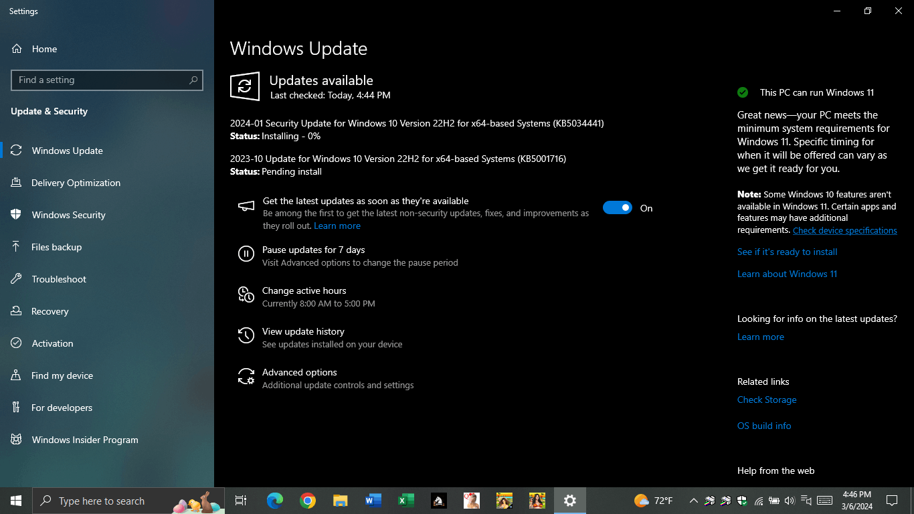
Task: Open the chess knight app in the taskbar
Action: click(439, 501)
